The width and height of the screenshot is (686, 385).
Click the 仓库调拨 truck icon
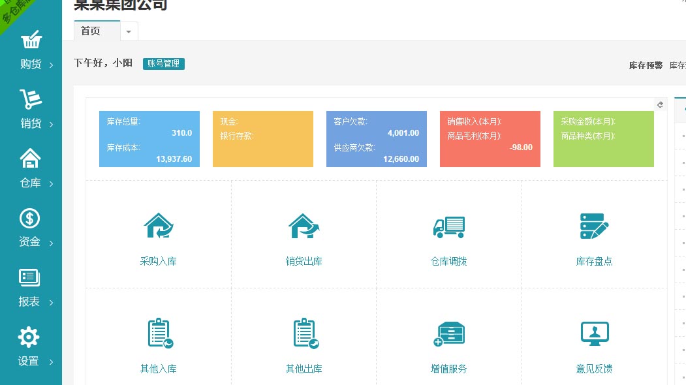[449, 227]
